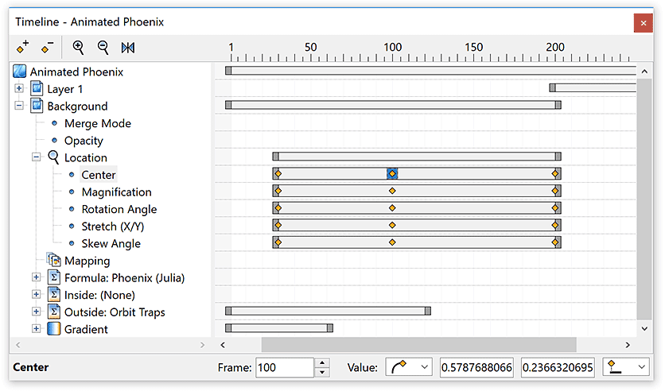Select the Rotation Angle parameter
665x391 pixels.
click(119, 209)
